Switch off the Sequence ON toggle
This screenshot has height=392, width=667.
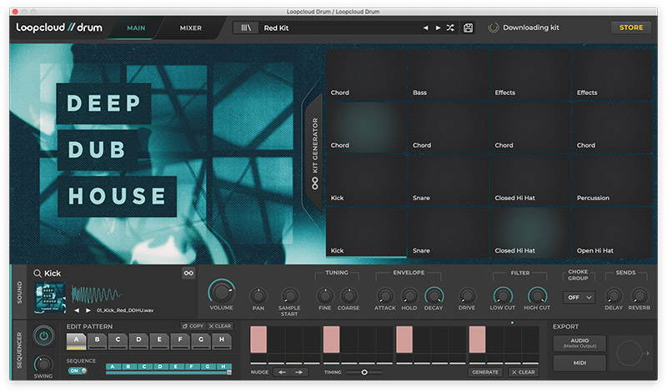click(78, 370)
